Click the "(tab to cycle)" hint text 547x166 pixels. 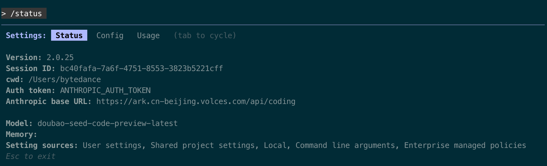coord(205,36)
